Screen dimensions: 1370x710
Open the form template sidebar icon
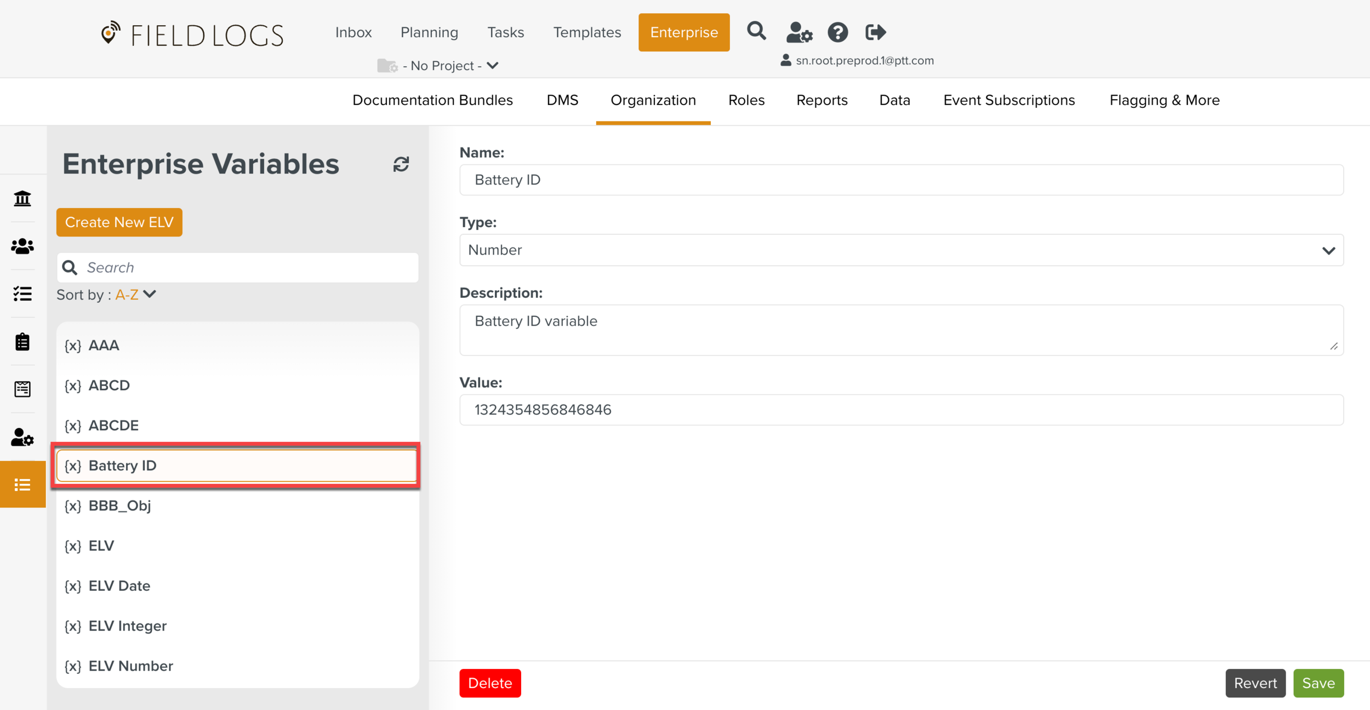(x=22, y=389)
